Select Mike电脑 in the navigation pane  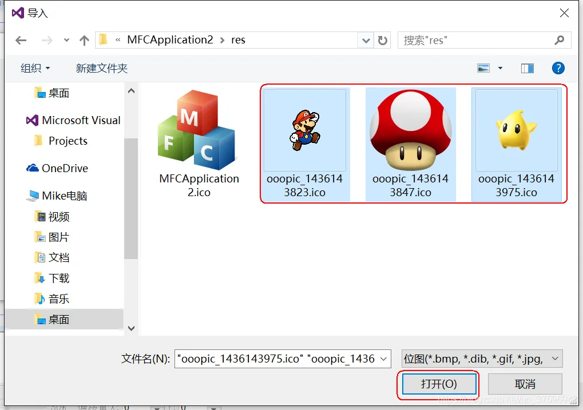(x=57, y=196)
